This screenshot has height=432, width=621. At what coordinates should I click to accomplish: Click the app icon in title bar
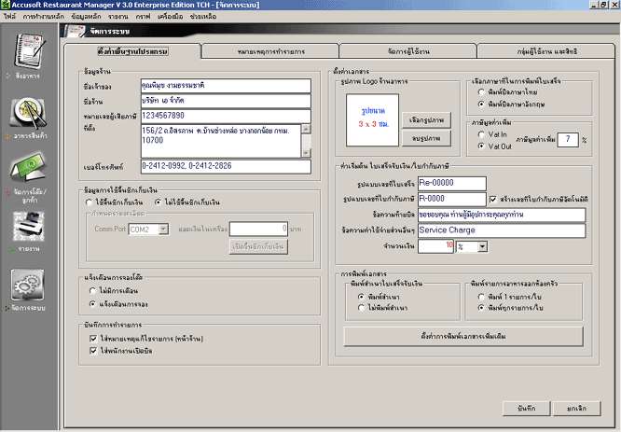pyautogui.click(x=7, y=5)
